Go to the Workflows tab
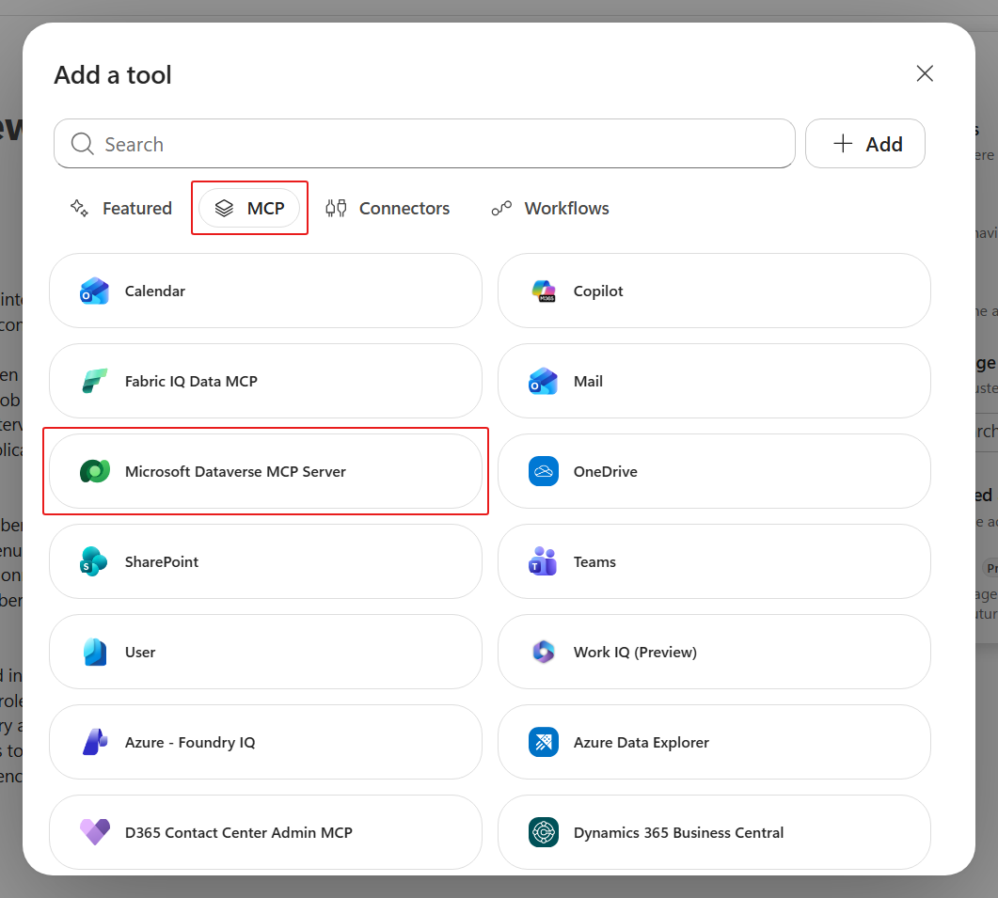The height and width of the screenshot is (898, 998). pyautogui.click(x=550, y=208)
